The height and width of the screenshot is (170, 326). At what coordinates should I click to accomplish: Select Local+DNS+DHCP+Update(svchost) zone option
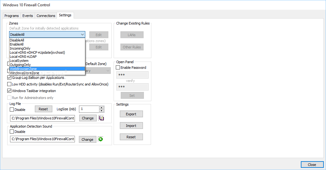(47, 52)
